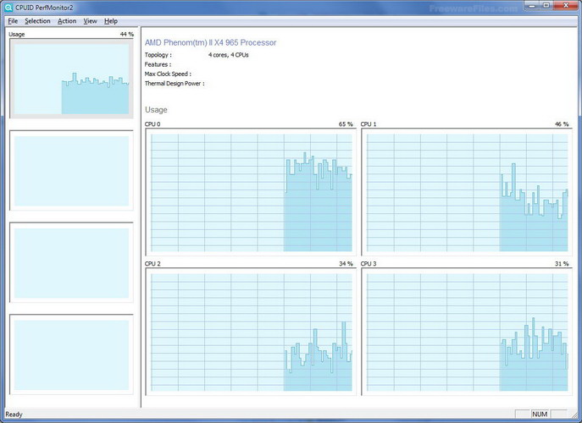Click the 'CPU 3' label
Screen dimensions: 582x423
tap(369, 264)
